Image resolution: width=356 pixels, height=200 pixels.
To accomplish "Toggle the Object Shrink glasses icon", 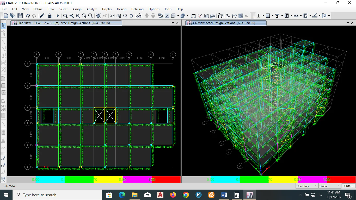I will [x=139, y=16].
